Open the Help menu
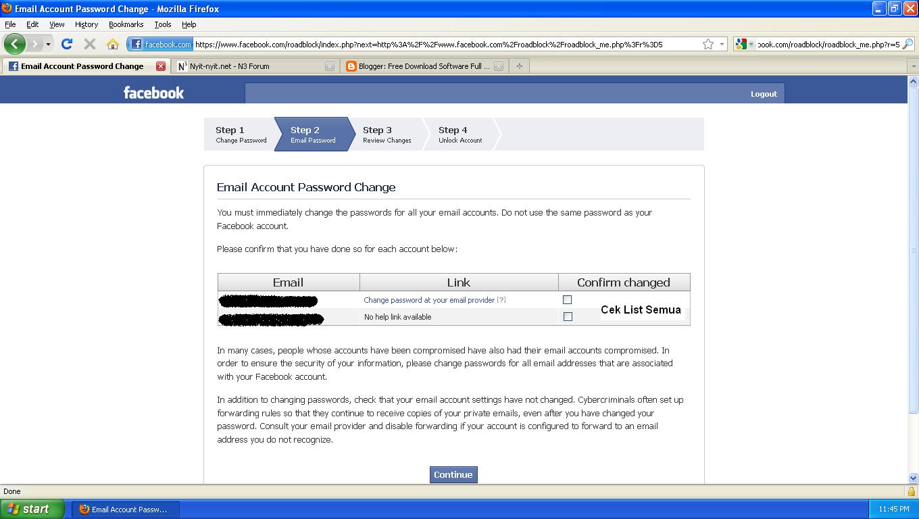 point(189,24)
